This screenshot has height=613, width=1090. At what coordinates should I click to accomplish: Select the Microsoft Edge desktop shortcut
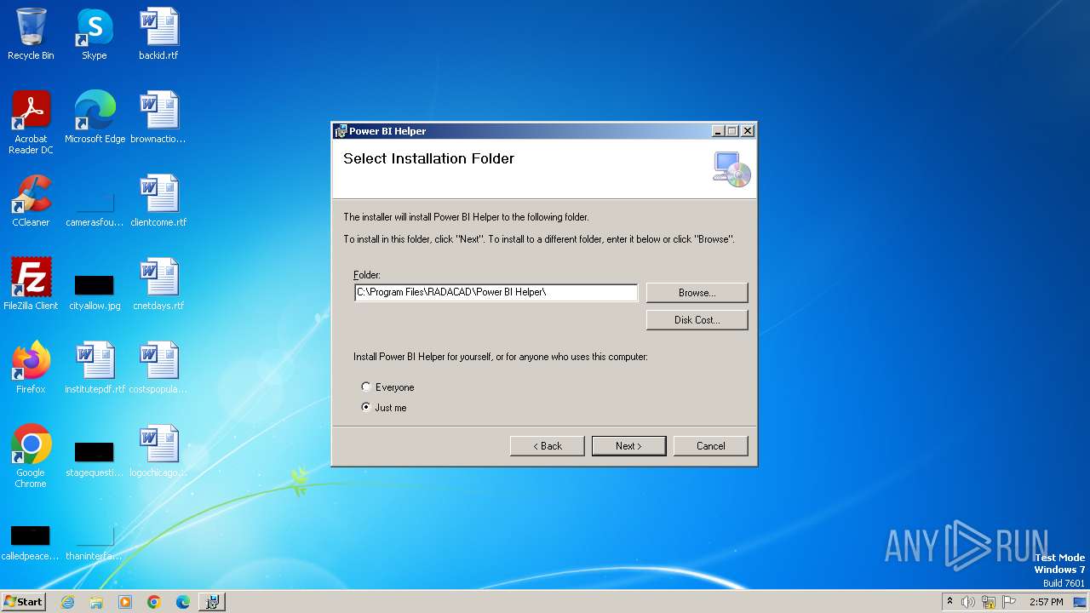click(95, 117)
